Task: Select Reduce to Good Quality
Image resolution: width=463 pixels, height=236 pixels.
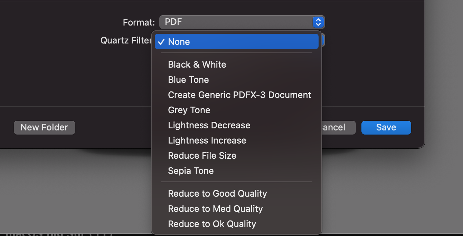Action: [x=217, y=194]
